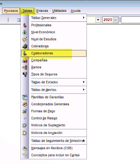Open the Procesos menu
The width and height of the screenshot is (140, 164).
pyautogui.click(x=11, y=11)
